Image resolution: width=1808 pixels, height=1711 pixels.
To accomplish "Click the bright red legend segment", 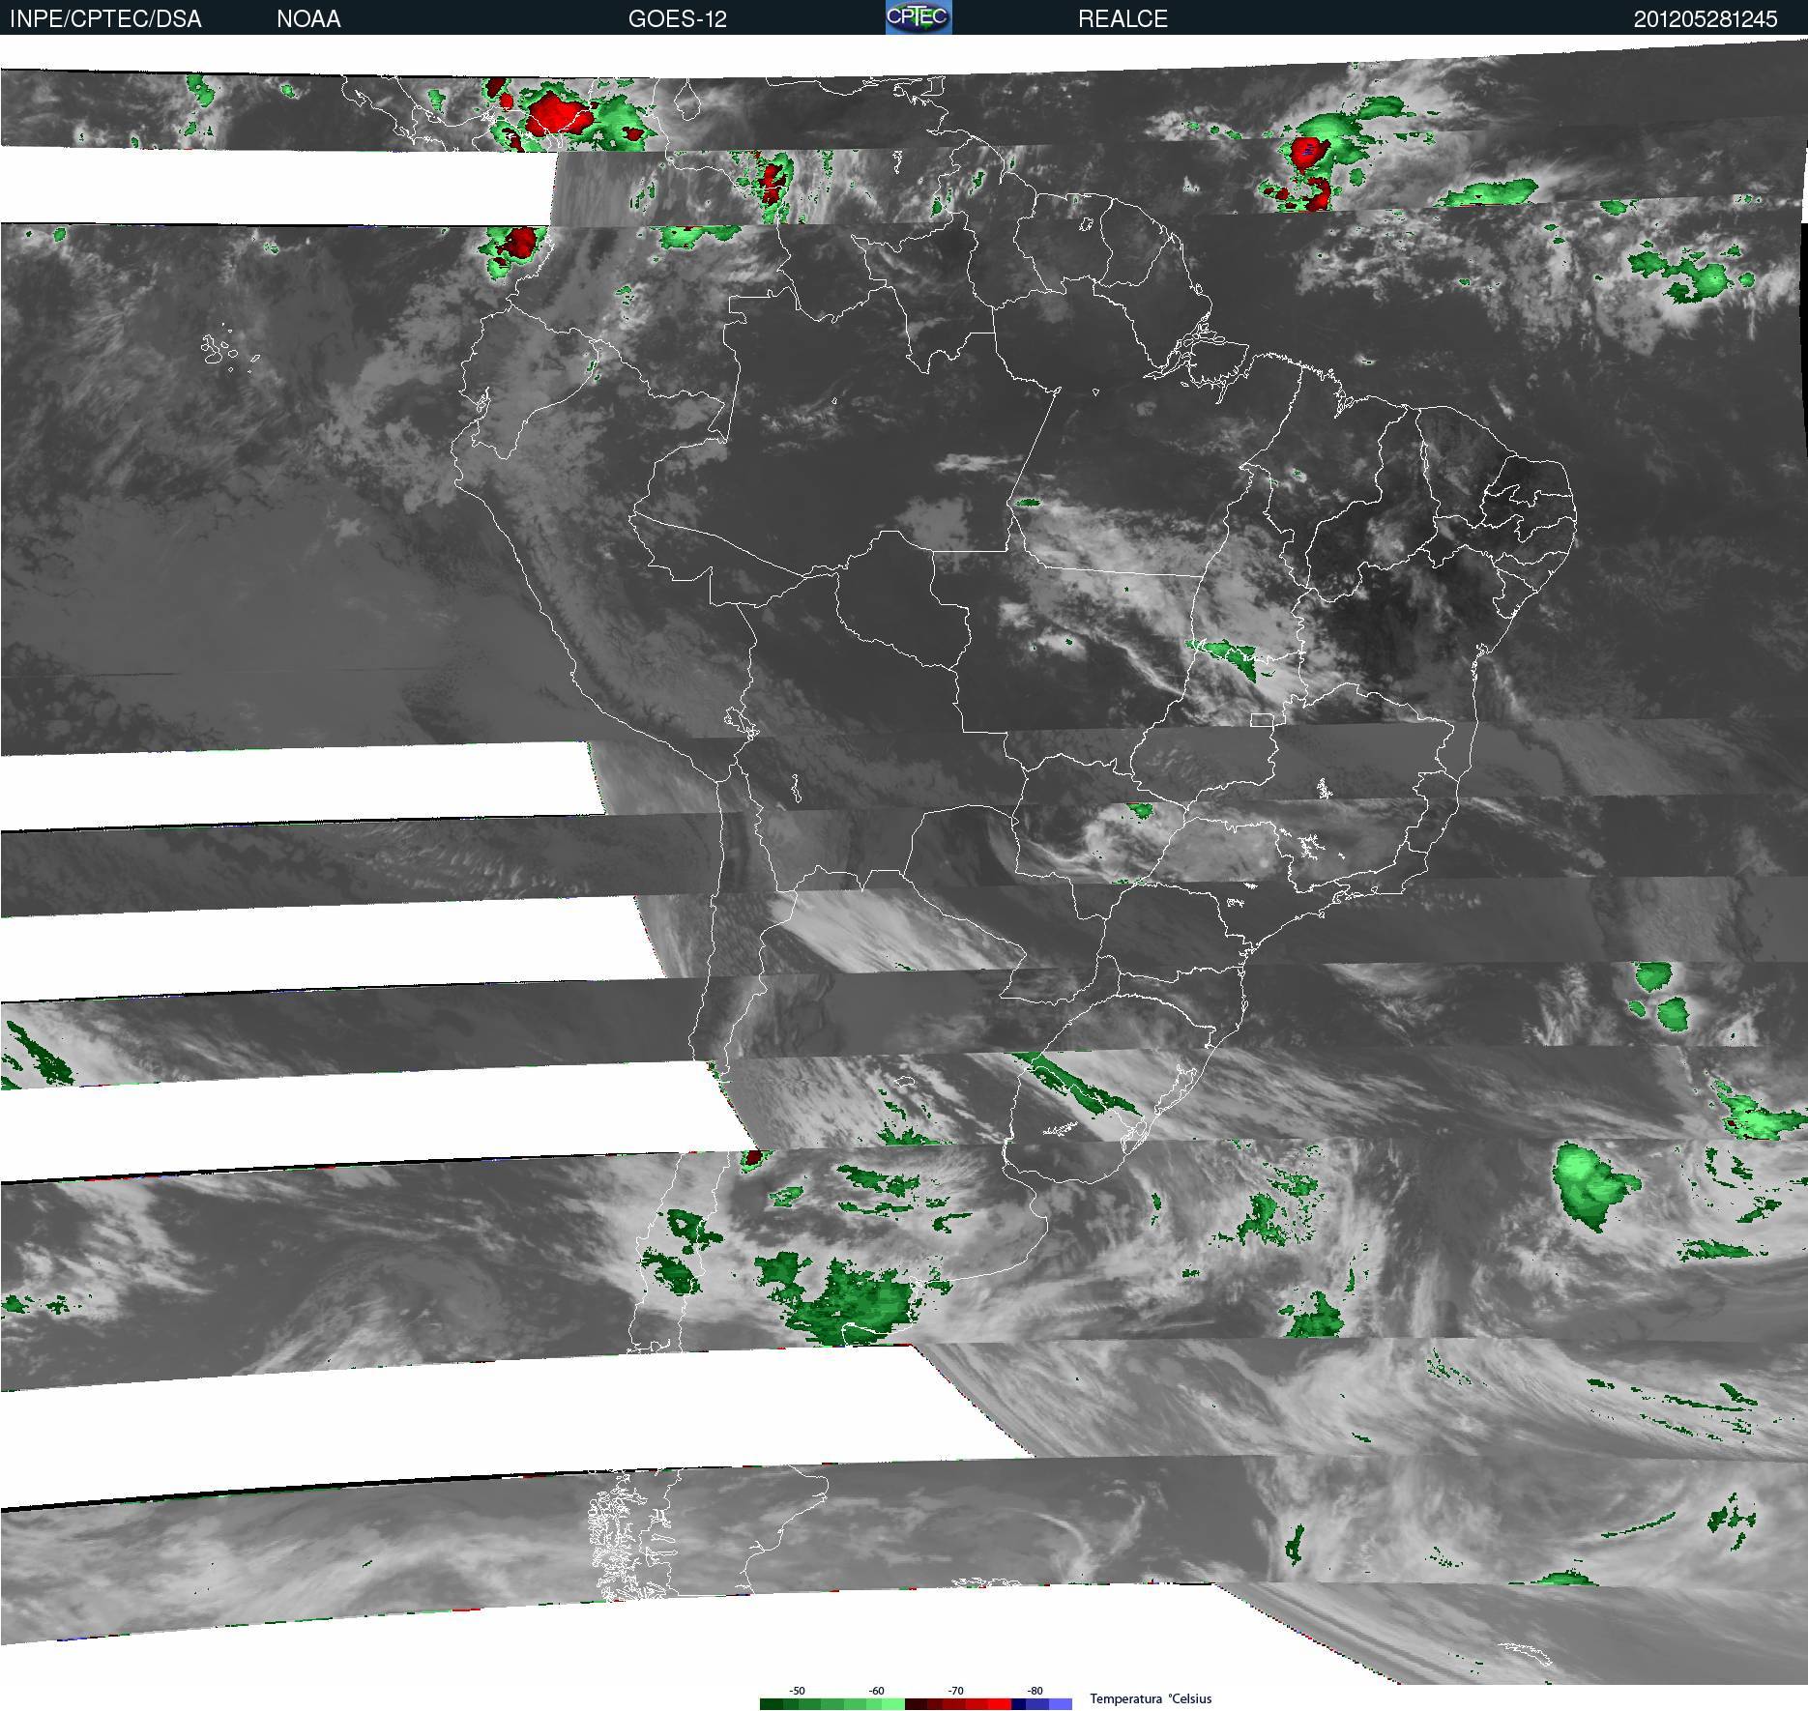I will (x=1000, y=1704).
